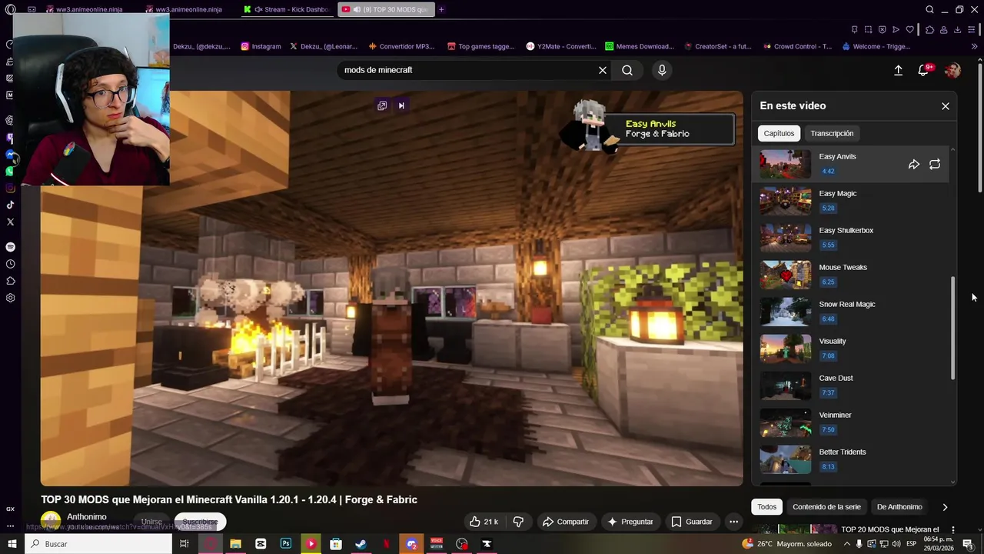Click the Suscribirse button
This screenshot has height=554, width=984.
200,522
